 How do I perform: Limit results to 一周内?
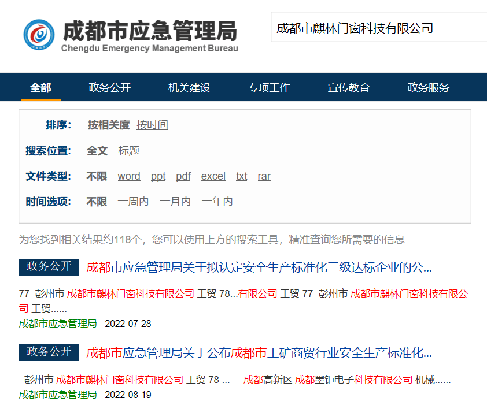(x=134, y=202)
